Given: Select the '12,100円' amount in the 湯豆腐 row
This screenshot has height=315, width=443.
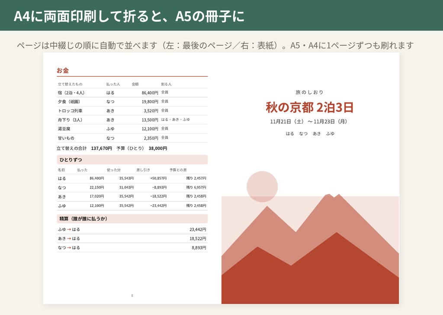Looking at the screenshot, I should click(x=150, y=129).
